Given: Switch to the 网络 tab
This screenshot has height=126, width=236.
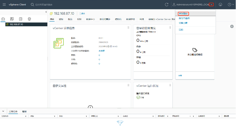Looking at the screenshot, I should click(x=142, y=19).
